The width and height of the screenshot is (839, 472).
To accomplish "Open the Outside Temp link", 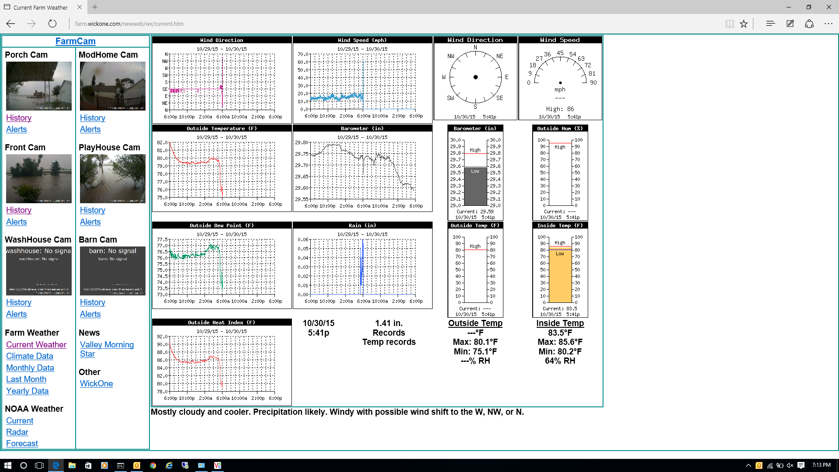I will (x=475, y=323).
